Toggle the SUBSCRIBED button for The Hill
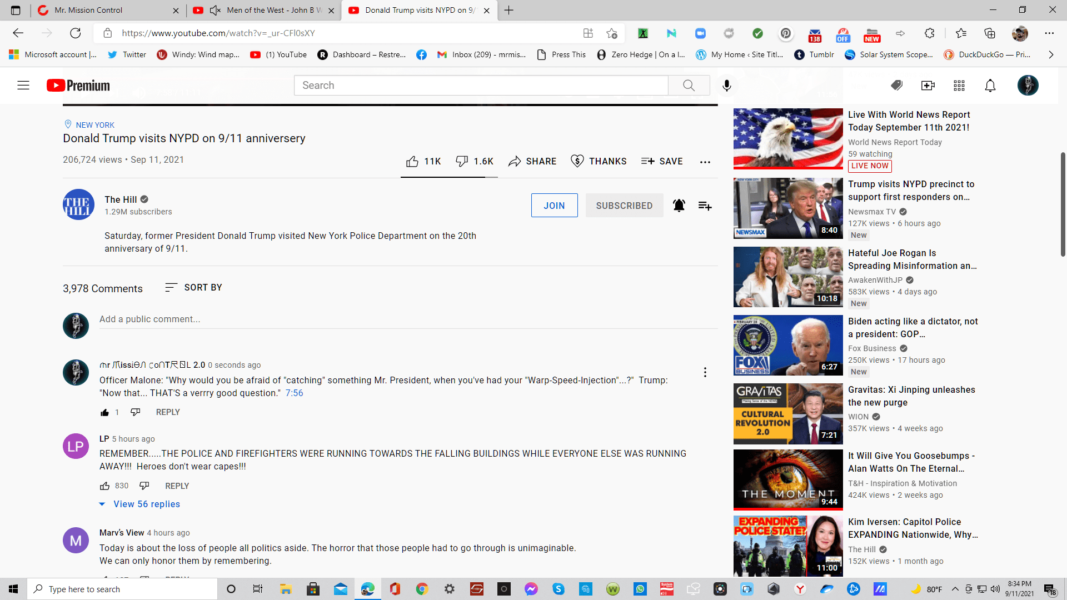 click(x=624, y=206)
